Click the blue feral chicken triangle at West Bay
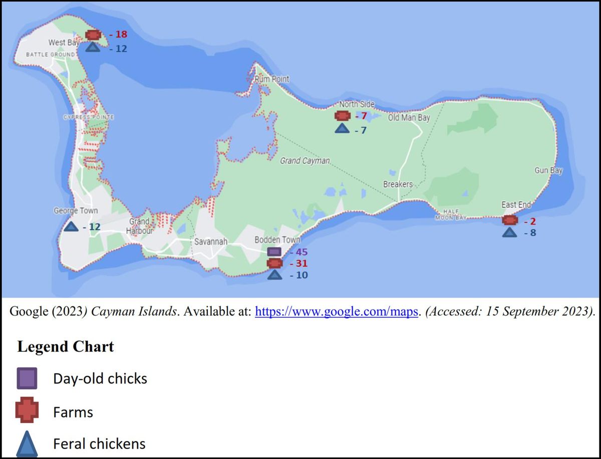This screenshot has width=601, height=459. pos(93,47)
